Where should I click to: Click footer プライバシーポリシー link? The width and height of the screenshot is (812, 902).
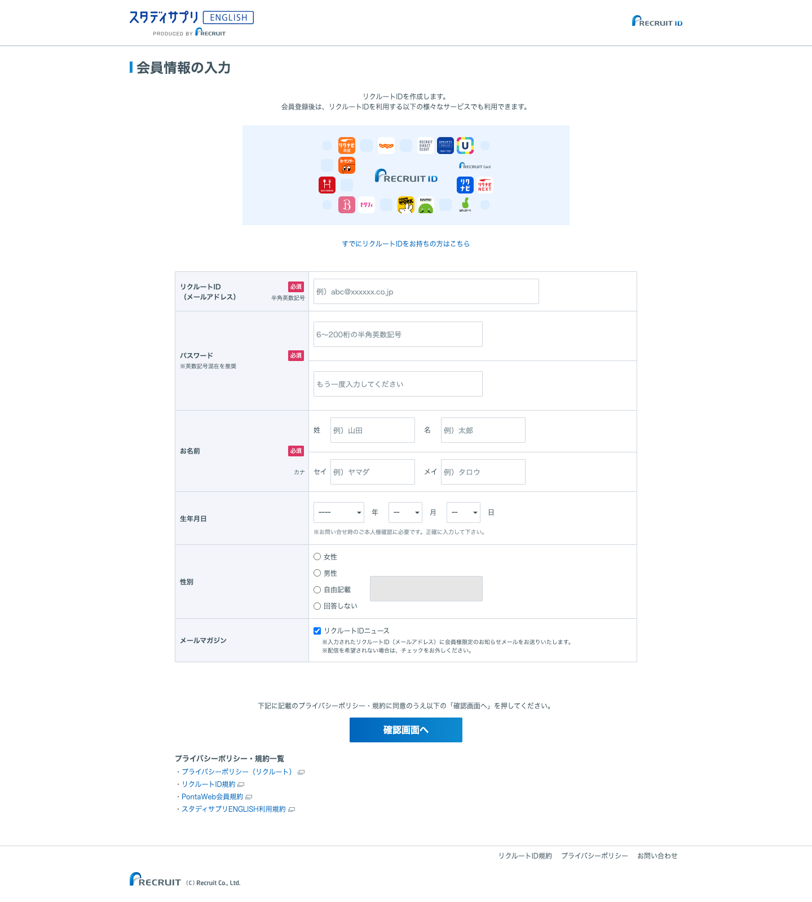click(594, 856)
